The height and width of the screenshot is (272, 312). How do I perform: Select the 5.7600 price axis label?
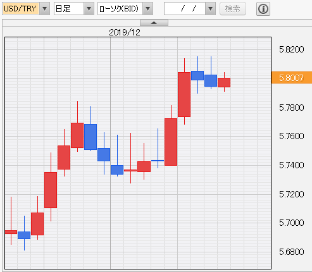point(291,136)
